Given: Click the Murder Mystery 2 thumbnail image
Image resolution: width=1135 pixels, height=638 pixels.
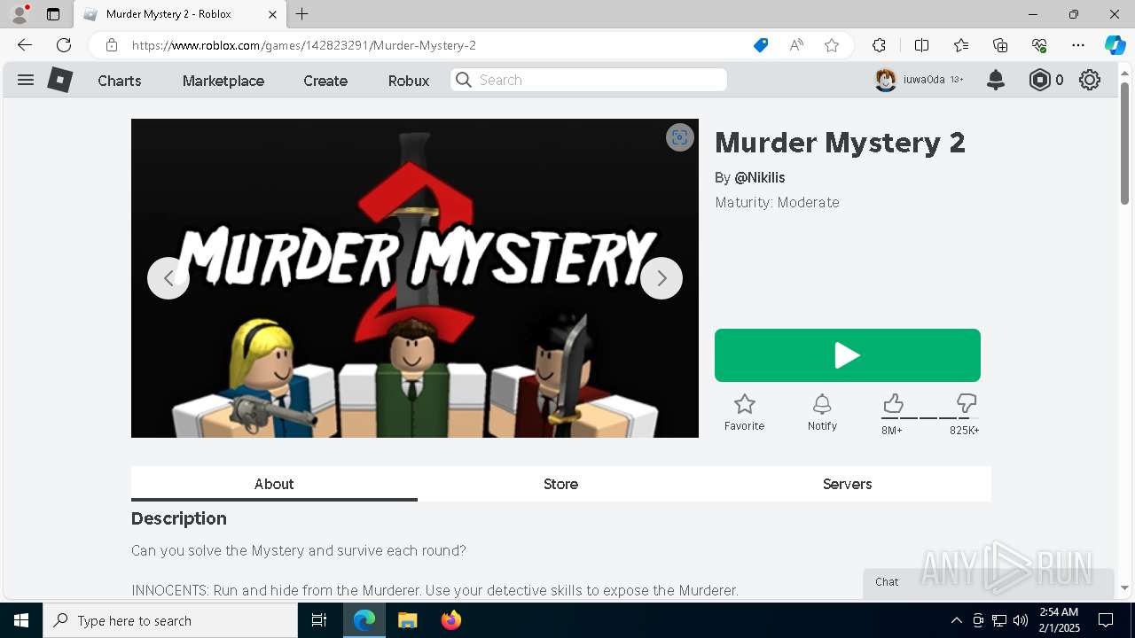Looking at the screenshot, I should tap(415, 278).
